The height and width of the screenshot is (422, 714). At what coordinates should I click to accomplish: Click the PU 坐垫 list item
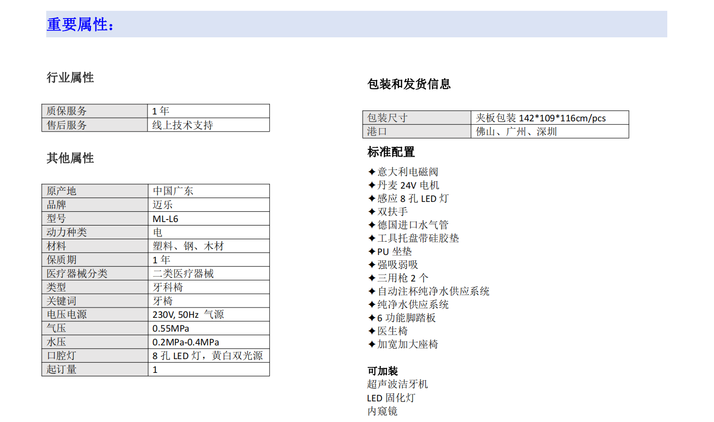[390, 252]
